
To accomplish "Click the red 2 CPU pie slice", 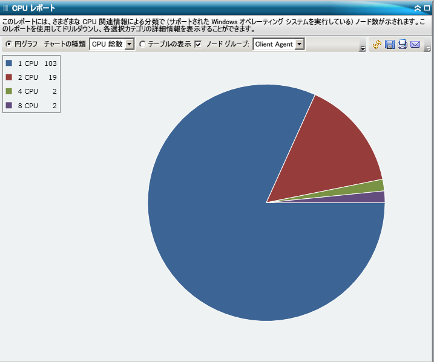I will click(x=329, y=155).
